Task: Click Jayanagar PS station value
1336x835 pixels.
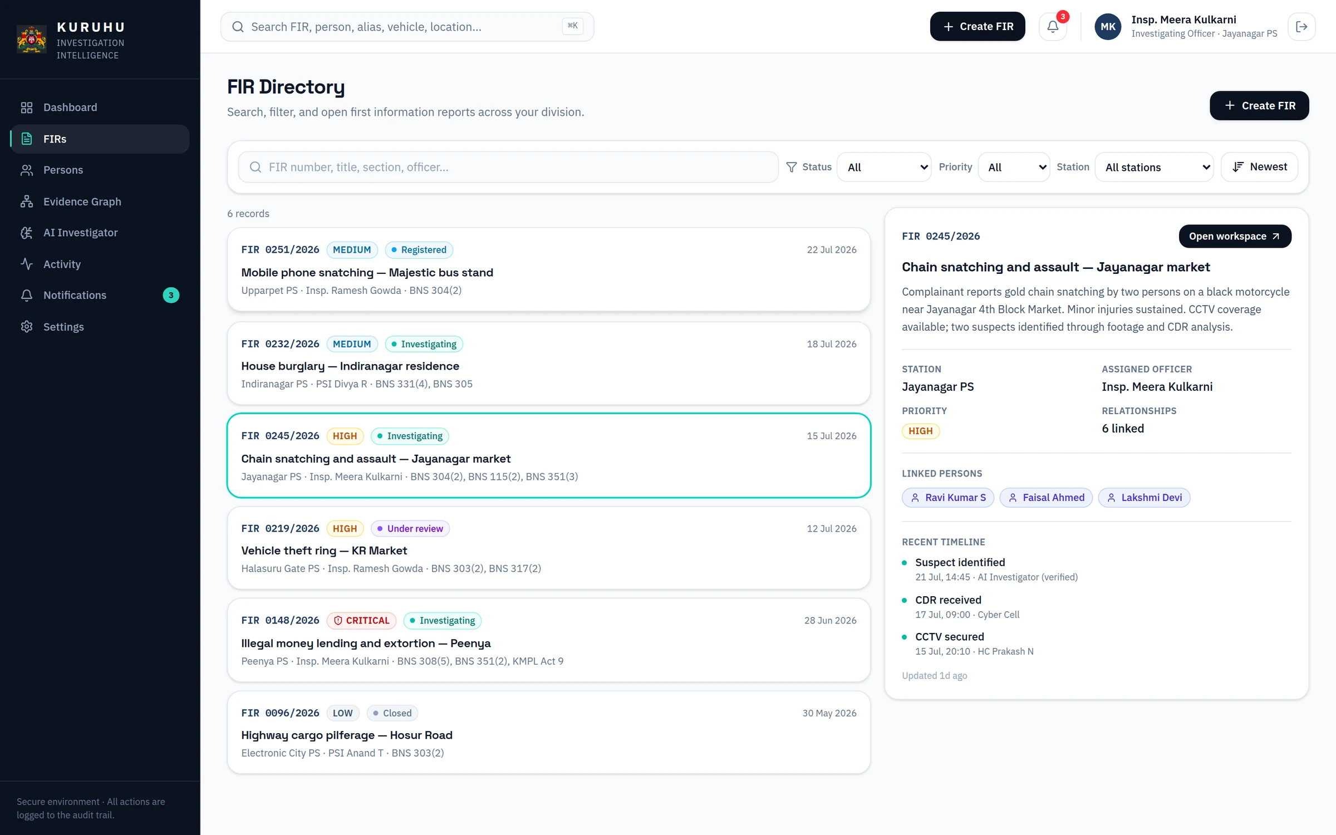Action: point(937,387)
